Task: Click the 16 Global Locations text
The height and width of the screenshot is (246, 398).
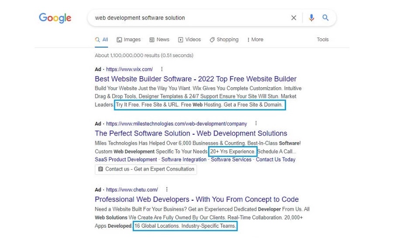Action: click(157, 226)
